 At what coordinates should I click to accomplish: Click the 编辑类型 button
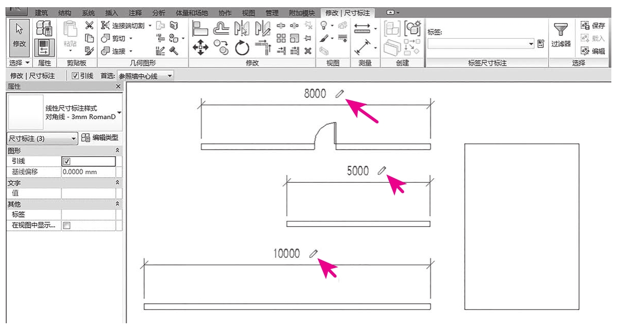click(100, 138)
